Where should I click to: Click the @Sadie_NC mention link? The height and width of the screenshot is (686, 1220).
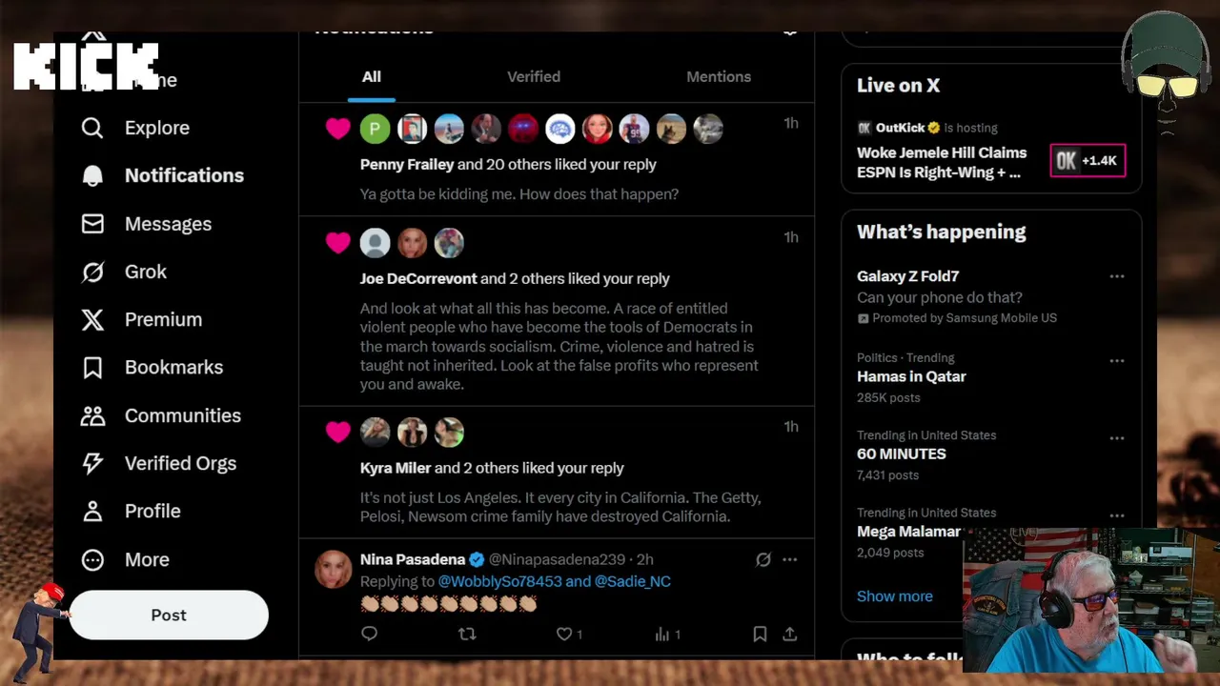coord(633,581)
